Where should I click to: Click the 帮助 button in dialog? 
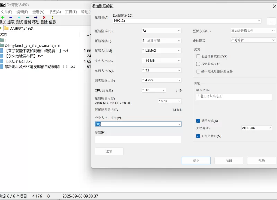point(261,161)
